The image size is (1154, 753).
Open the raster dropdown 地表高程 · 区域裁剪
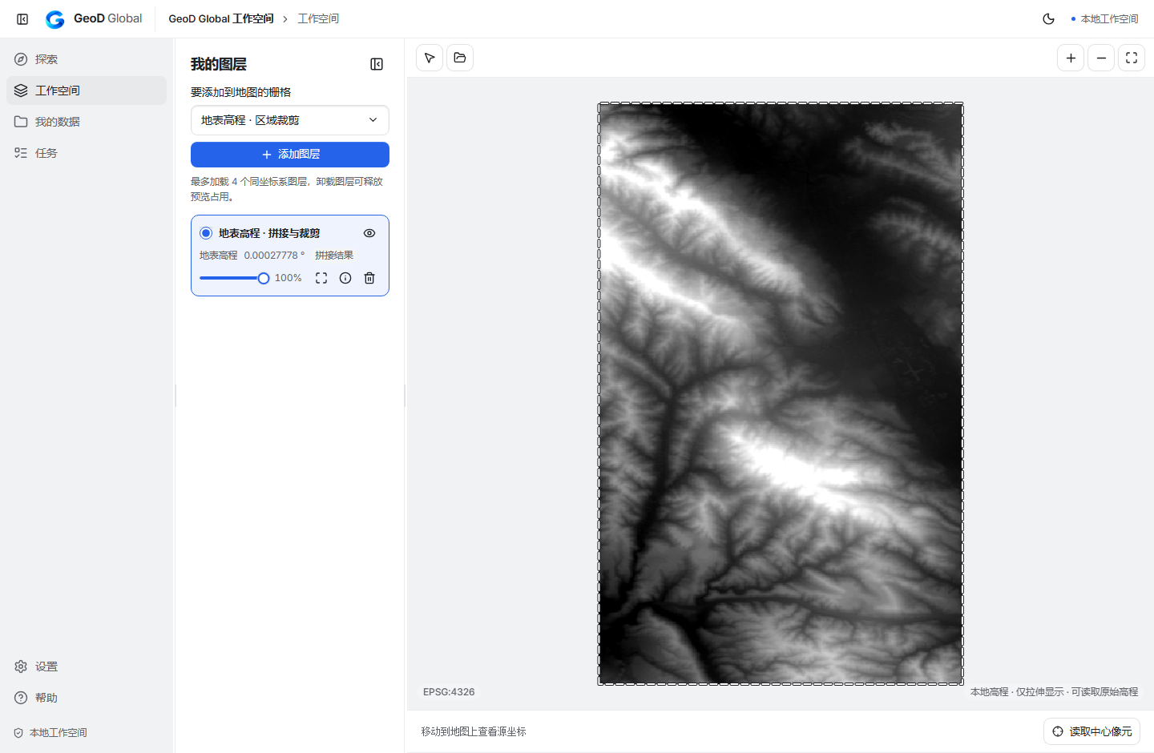[290, 120]
